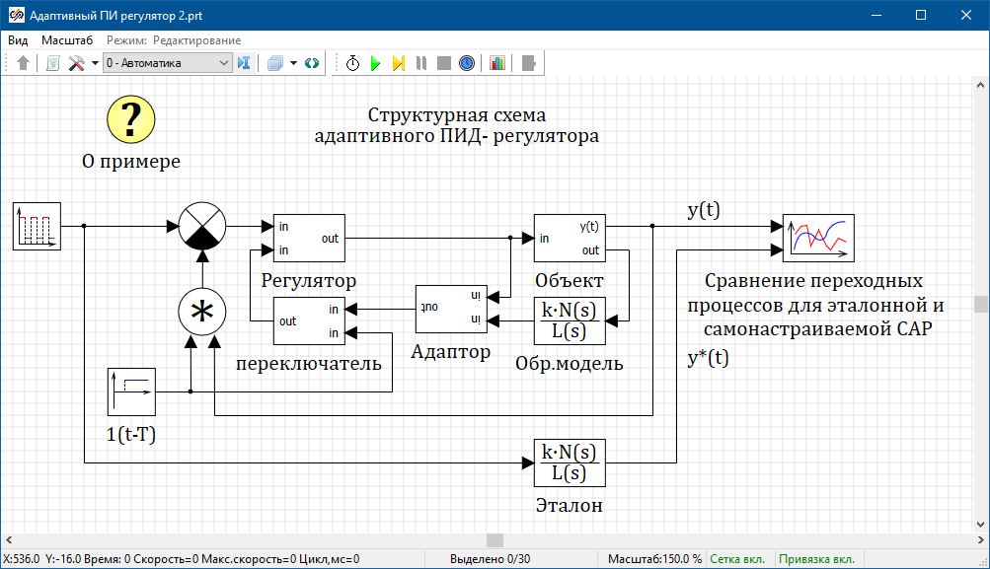This screenshot has height=569, width=990.
Task: Click the yellow question mark help icon
Action: [131, 119]
